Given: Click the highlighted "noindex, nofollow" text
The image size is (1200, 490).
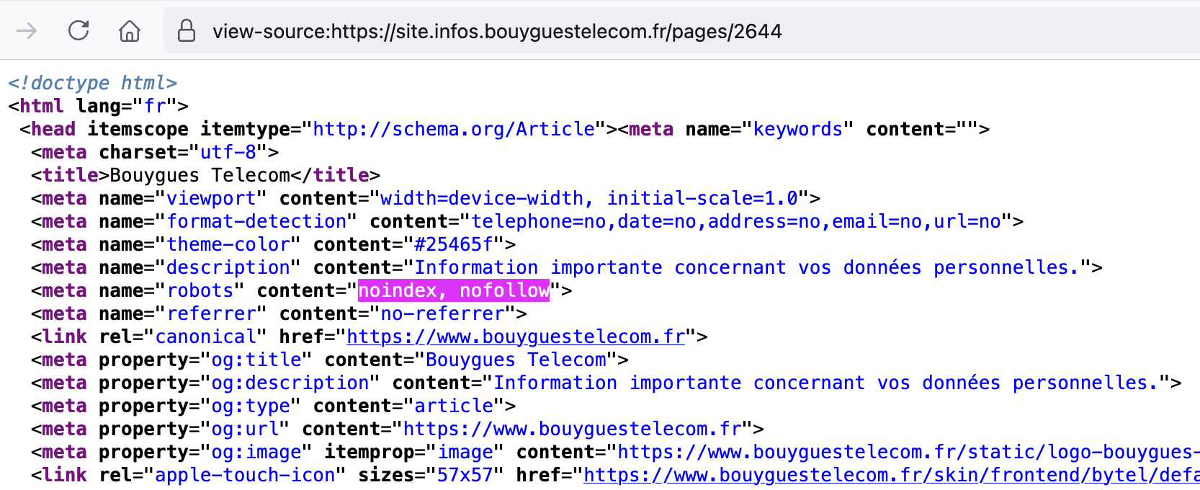Looking at the screenshot, I should click(454, 290).
